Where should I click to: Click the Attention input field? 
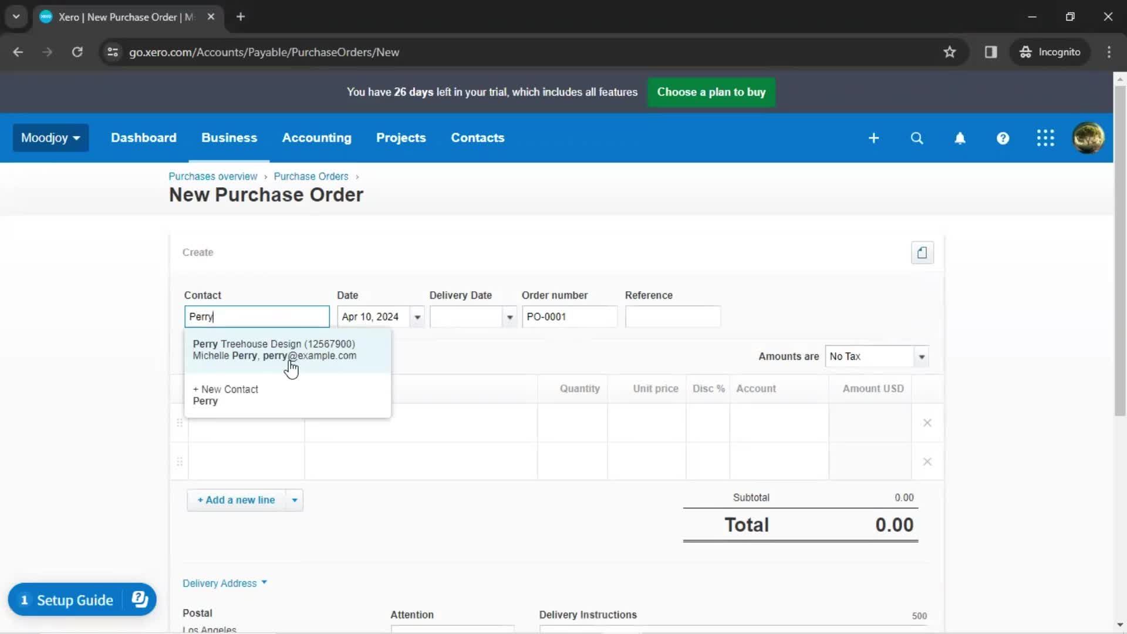[452, 629]
